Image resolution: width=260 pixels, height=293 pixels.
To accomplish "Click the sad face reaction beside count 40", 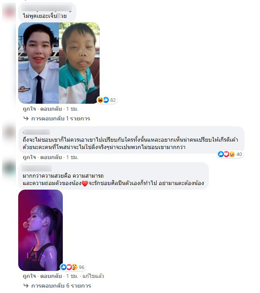I will [x=232, y=154].
